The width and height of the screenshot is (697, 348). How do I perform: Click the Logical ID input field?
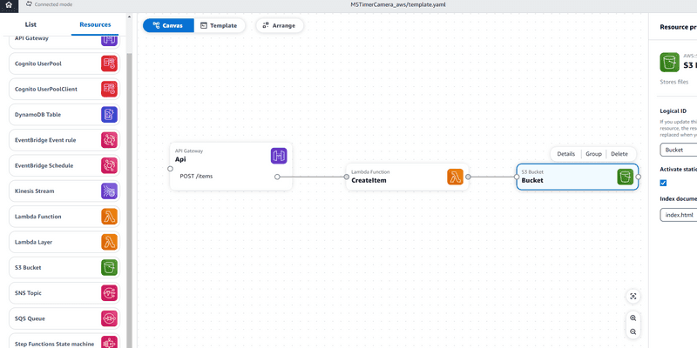click(679, 150)
